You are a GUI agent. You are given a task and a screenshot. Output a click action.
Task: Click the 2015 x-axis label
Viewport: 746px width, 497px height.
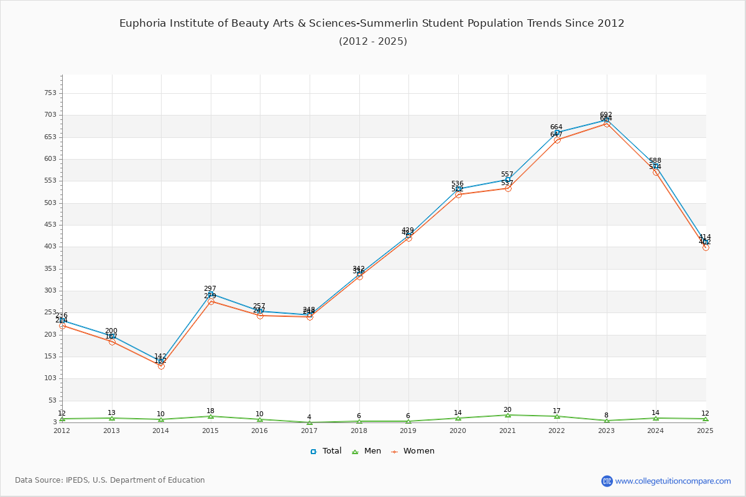click(x=210, y=431)
